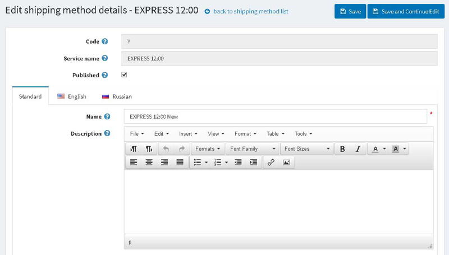This screenshot has height=255, width=449.
Task: Uncheck the Published checkbox
Action: pos(124,75)
